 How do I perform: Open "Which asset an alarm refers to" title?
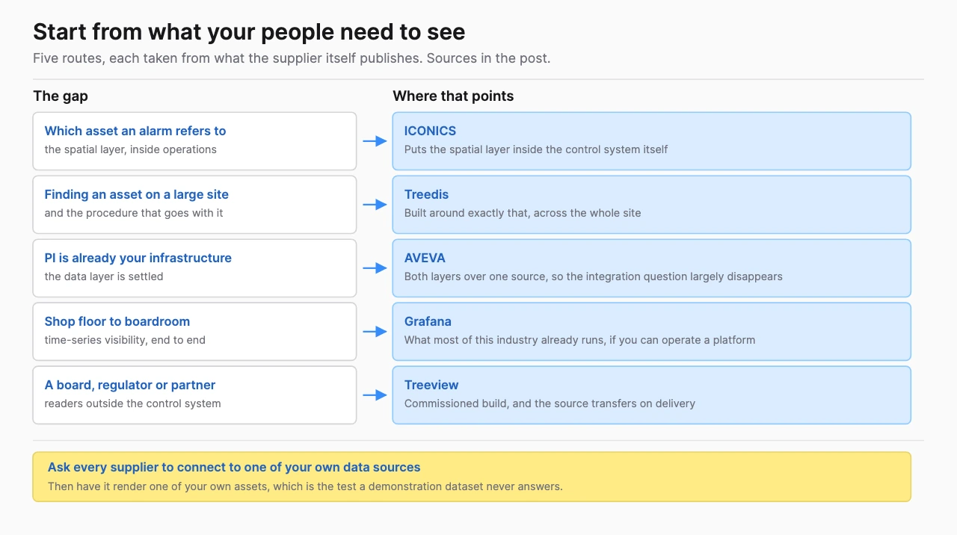click(x=135, y=131)
